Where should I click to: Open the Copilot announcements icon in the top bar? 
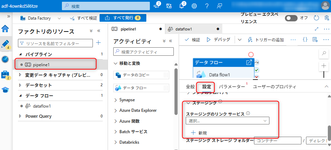point(157,6)
